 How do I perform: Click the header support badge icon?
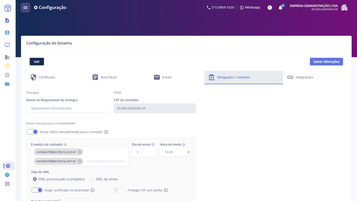coord(270,8)
